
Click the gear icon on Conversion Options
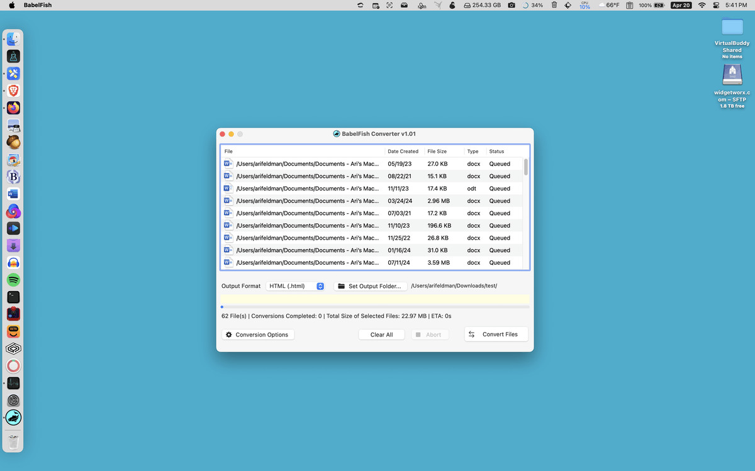click(229, 335)
